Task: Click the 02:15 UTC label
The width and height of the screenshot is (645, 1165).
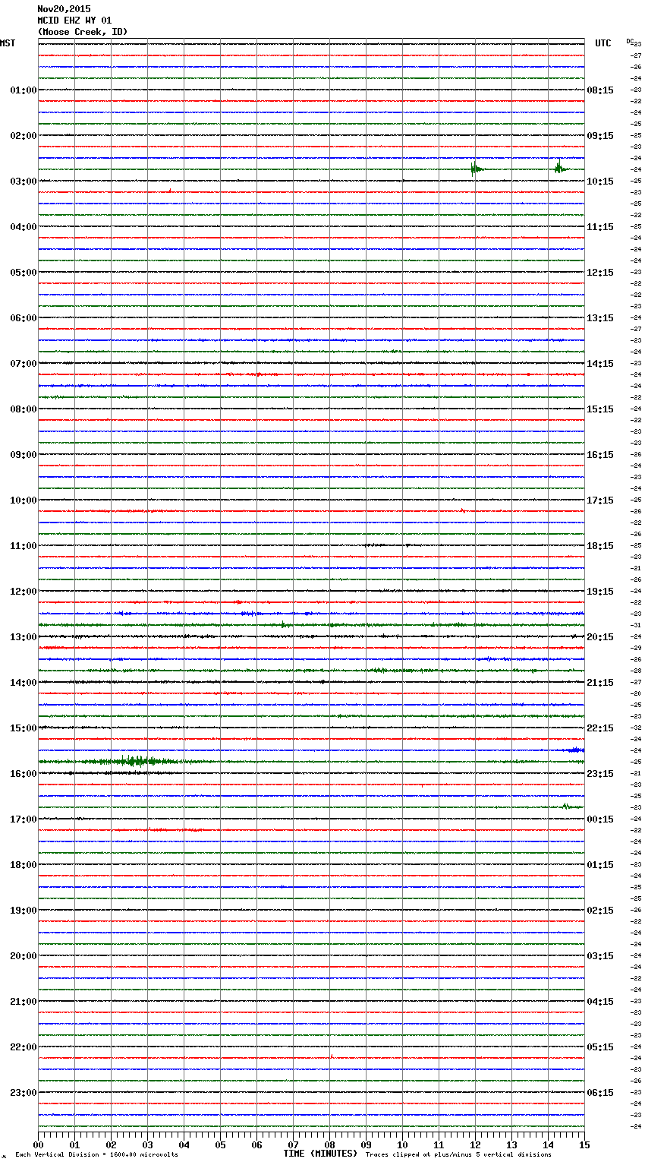Action: (x=600, y=911)
